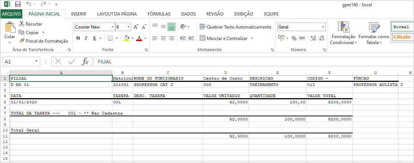
Task: Open Fonte group dialog launcher
Action: (146, 50)
